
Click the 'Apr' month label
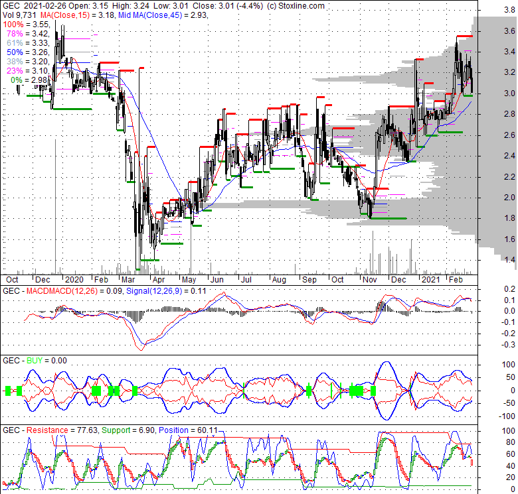159,280
